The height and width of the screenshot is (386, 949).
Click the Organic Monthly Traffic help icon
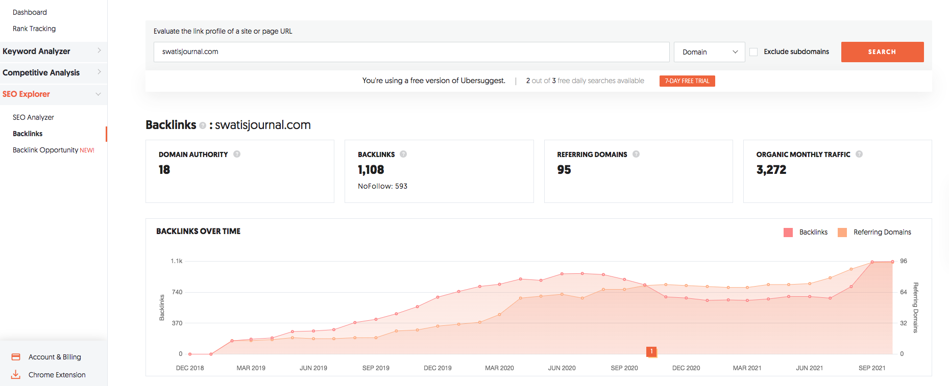click(x=859, y=154)
